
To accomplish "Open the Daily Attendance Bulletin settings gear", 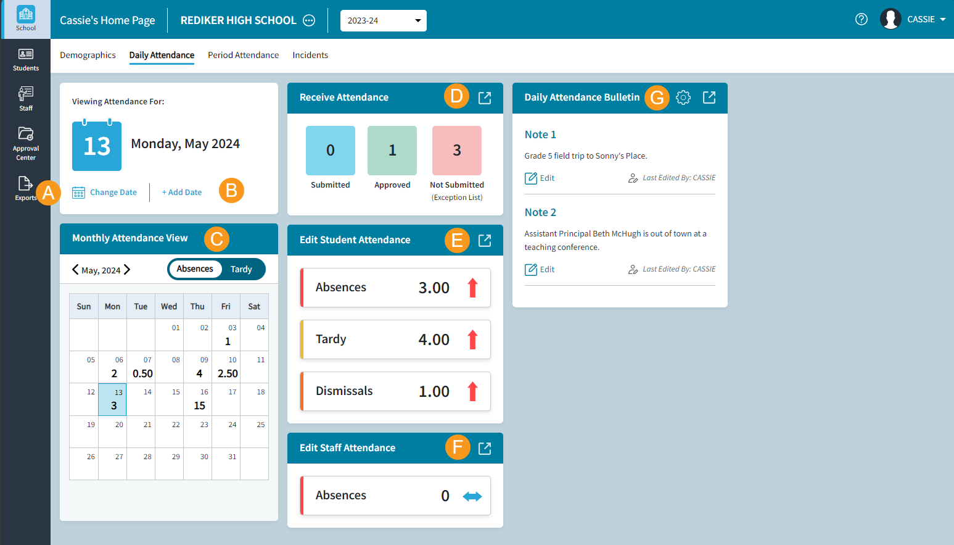I will (683, 97).
